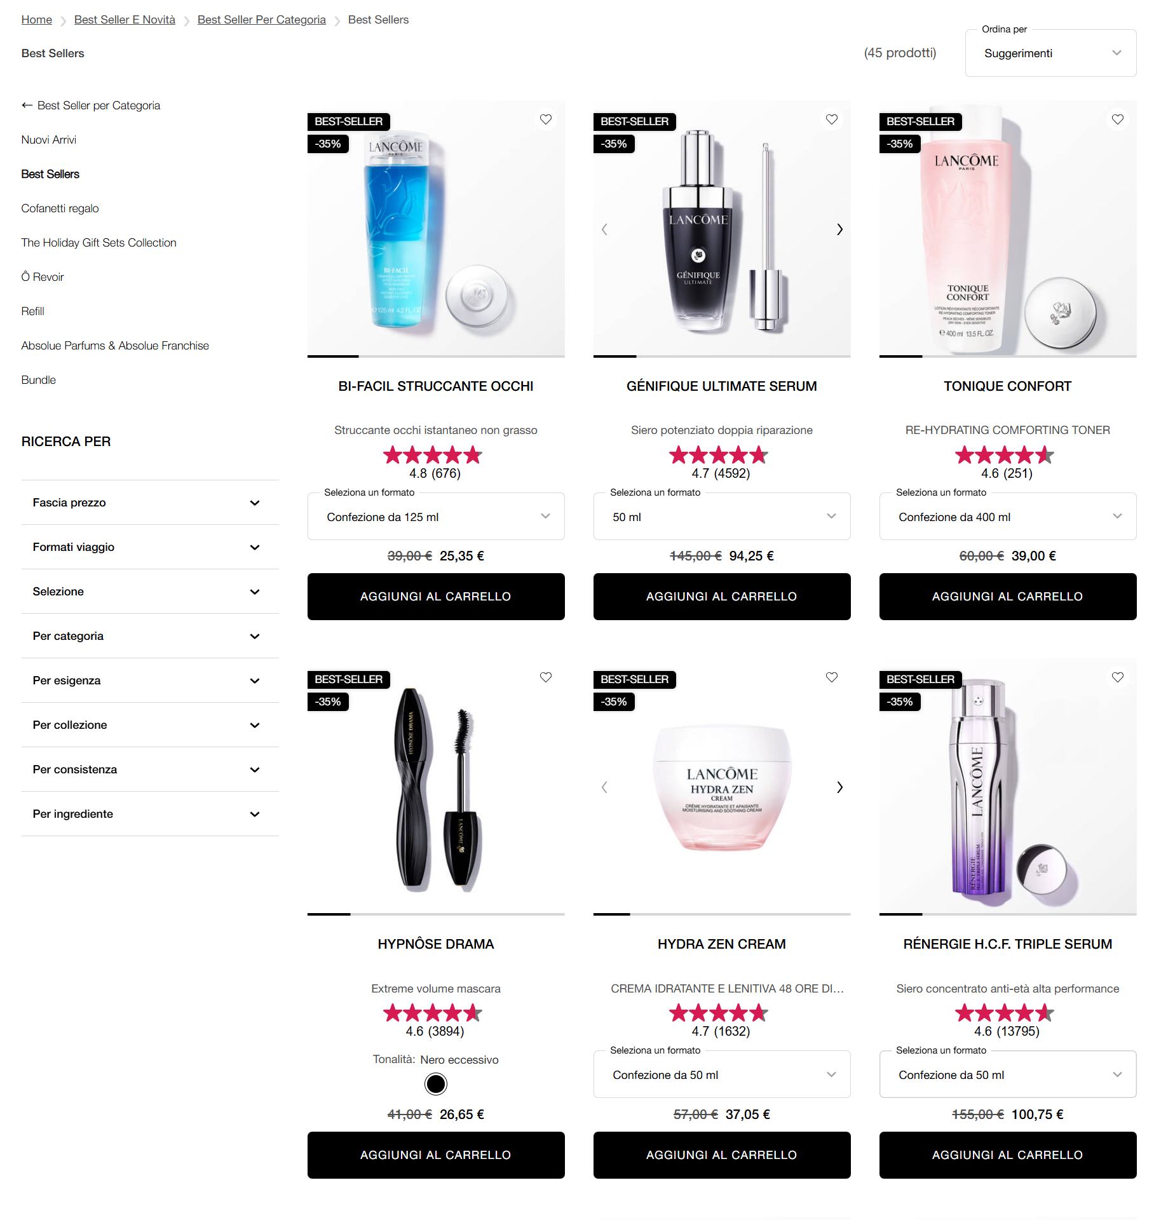Open the Ordina per Suggerimenti dropdown
The image size is (1154, 1220).
1050,53
